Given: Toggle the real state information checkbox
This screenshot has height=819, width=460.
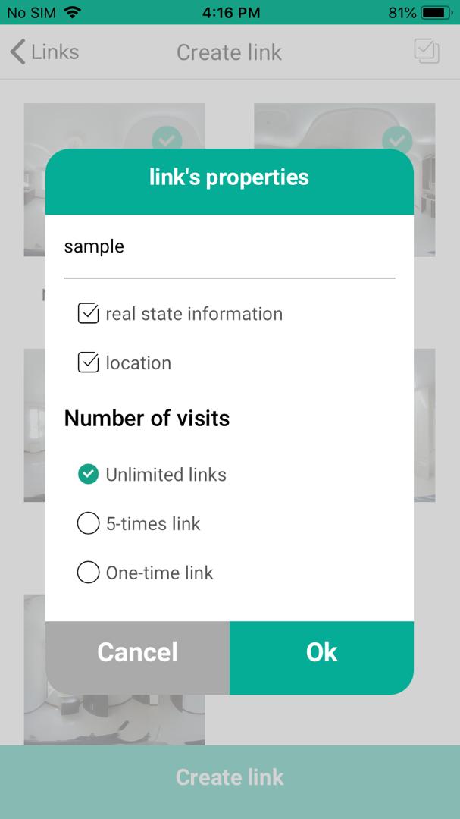Looking at the screenshot, I should [x=89, y=314].
